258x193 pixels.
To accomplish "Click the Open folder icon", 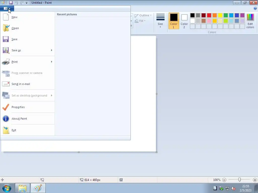I will tap(6, 28).
